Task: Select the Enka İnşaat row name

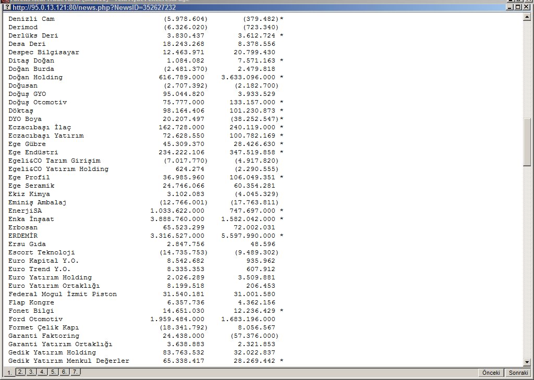Action: coord(31,219)
